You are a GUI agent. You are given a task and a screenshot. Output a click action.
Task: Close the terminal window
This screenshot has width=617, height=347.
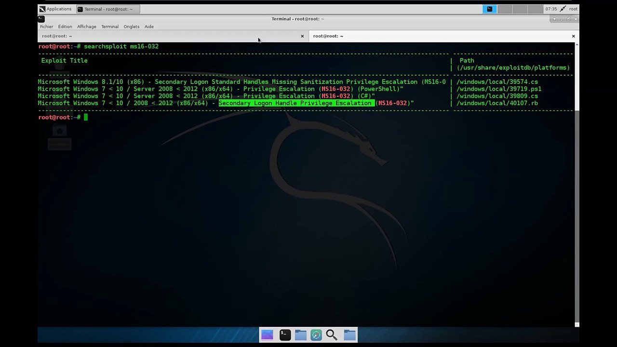tap(576, 19)
